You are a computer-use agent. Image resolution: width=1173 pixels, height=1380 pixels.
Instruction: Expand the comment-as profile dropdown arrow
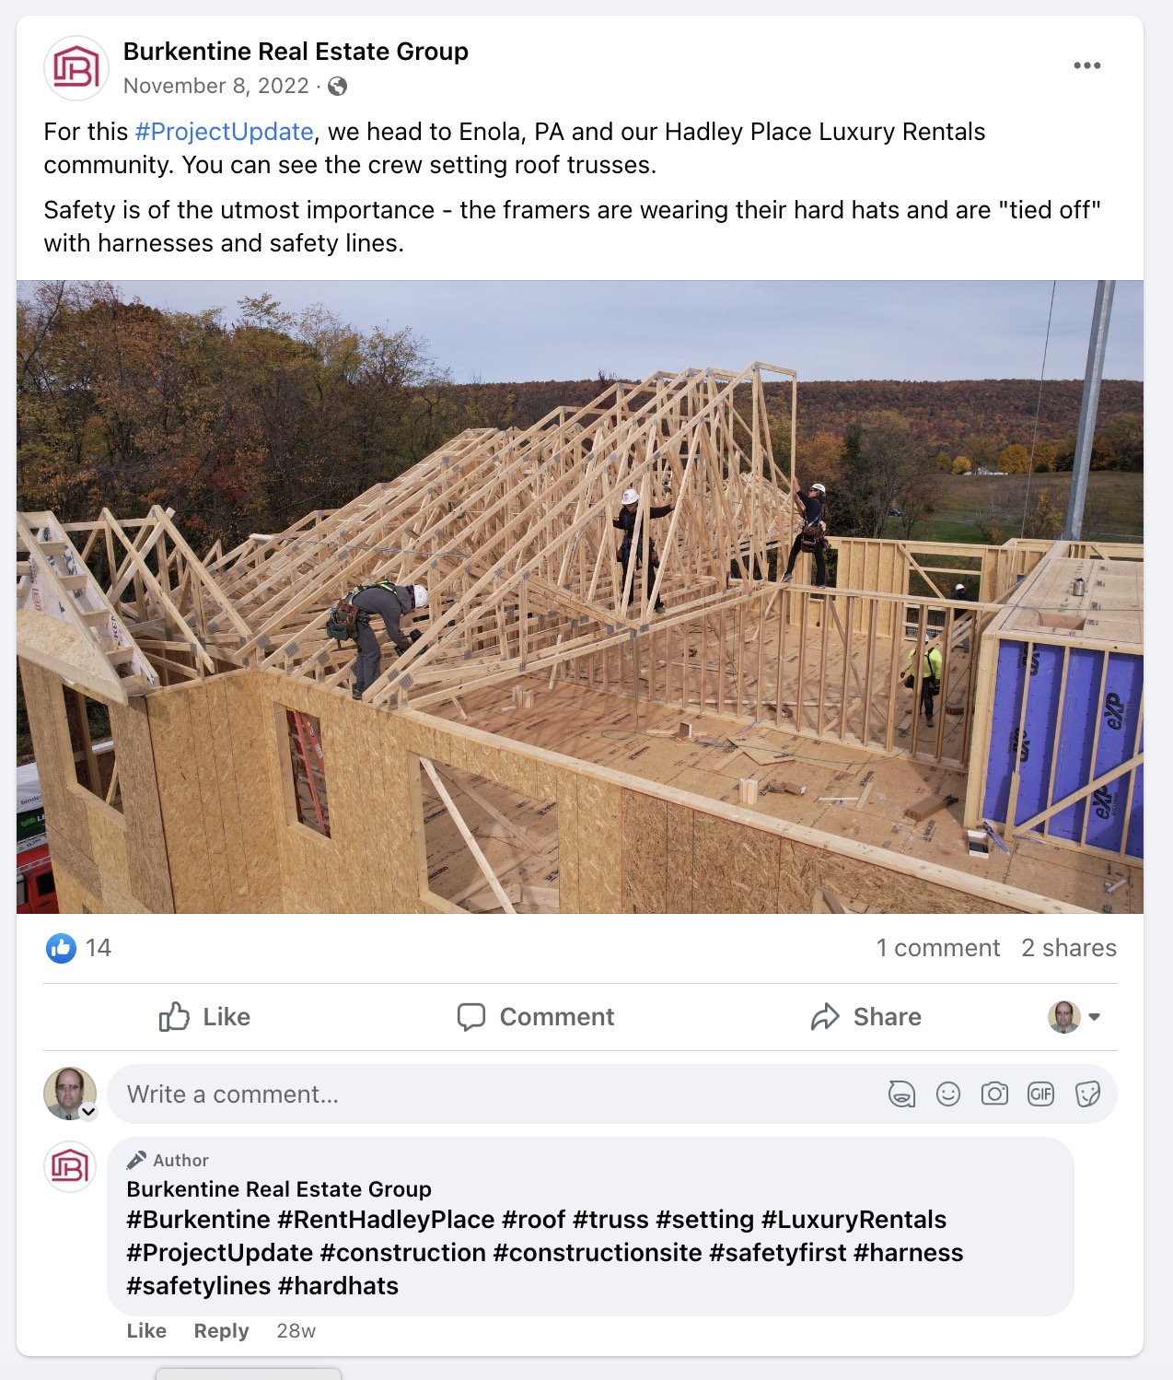(1095, 1017)
